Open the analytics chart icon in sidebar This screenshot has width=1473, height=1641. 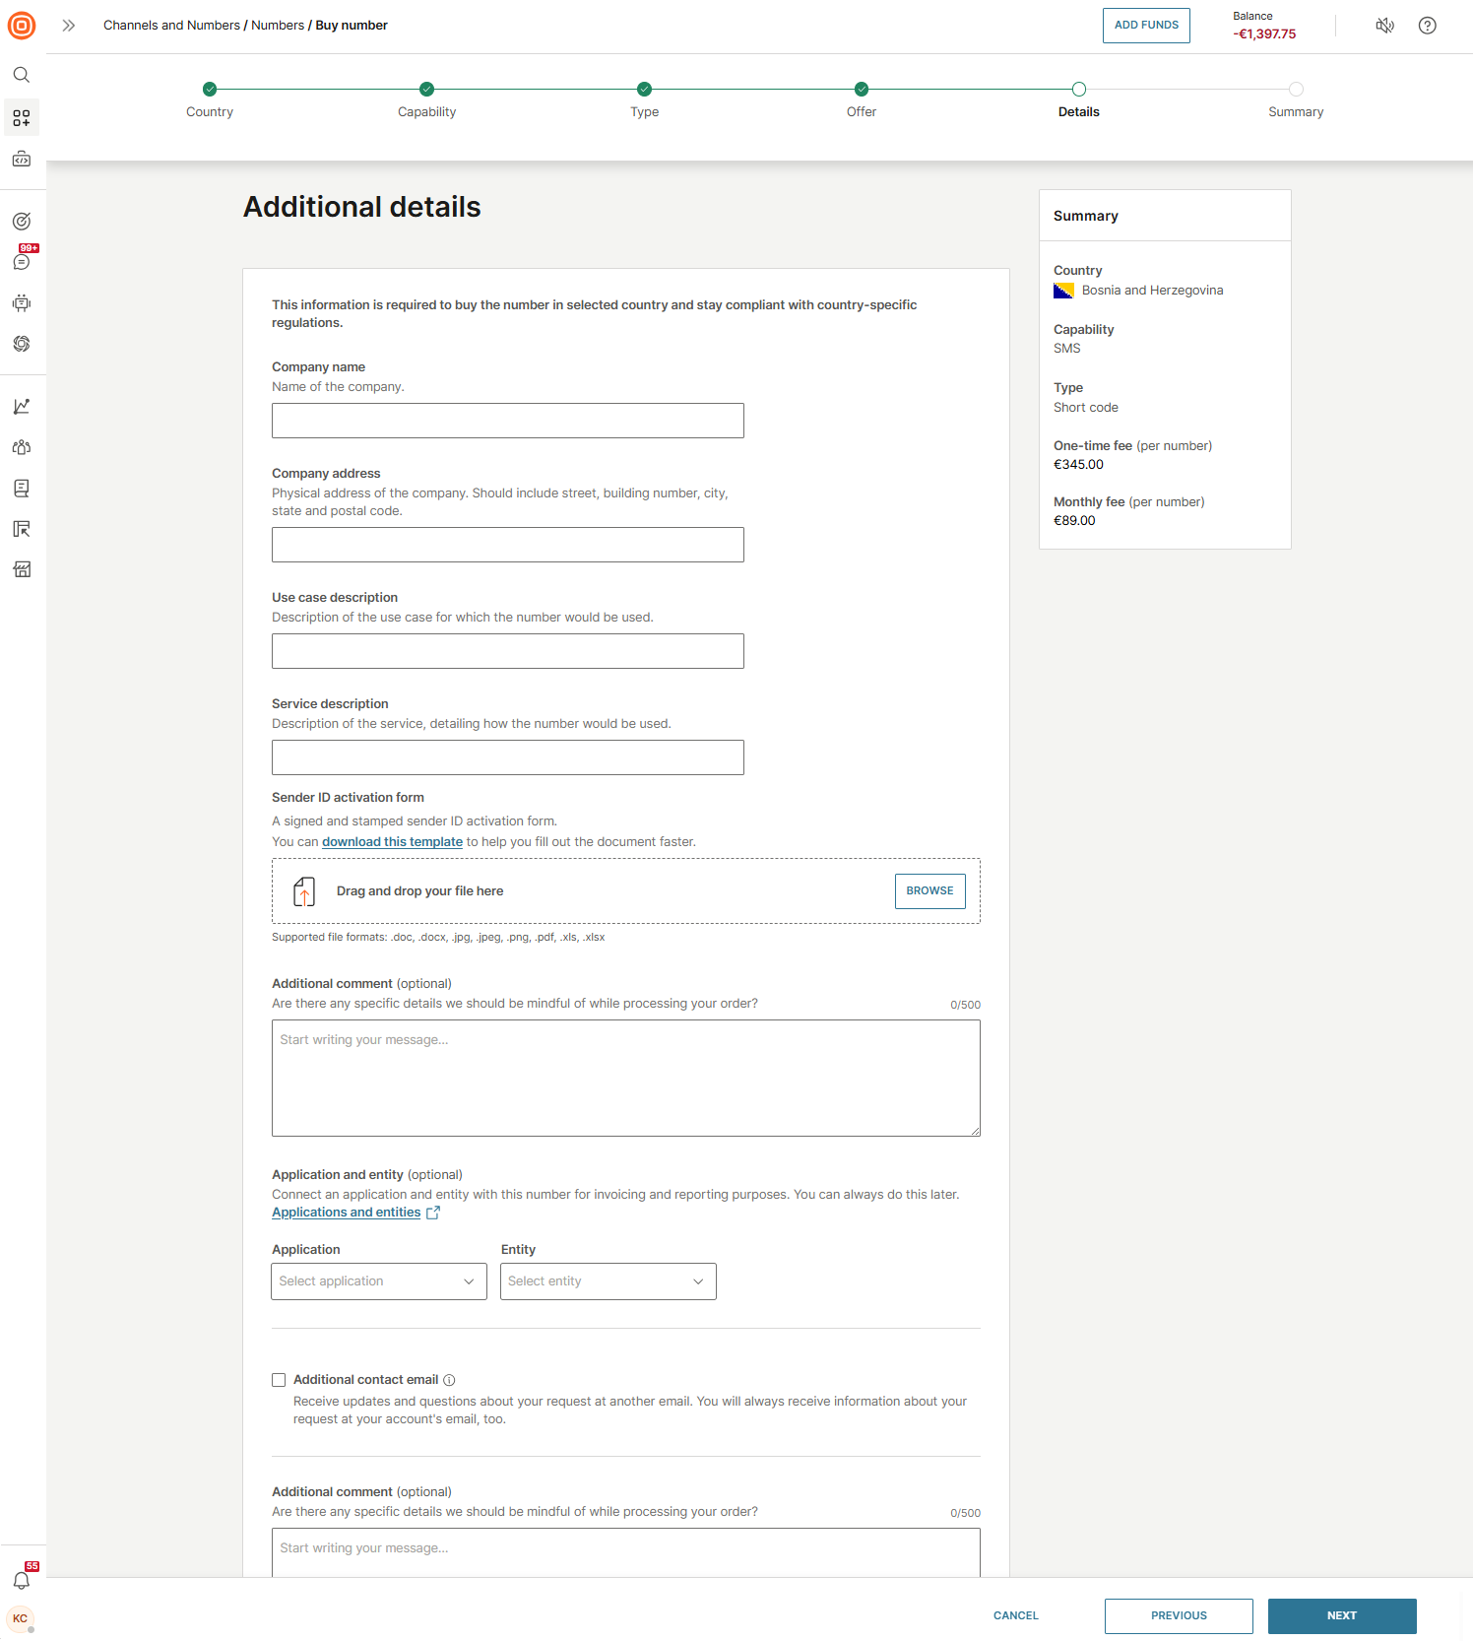pyautogui.click(x=22, y=406)
